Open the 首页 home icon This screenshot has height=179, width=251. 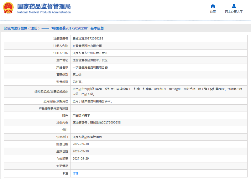(213, 6)
